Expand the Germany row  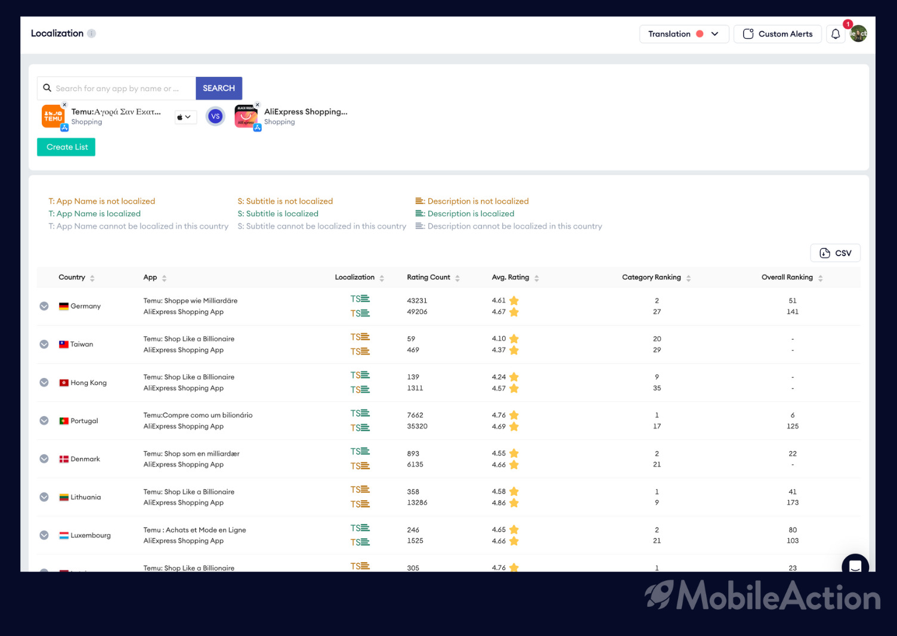[44, 306]
